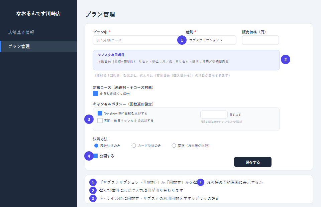The height and width of the screenshot is (207, 321).
Task: Select カード決済のみ radio button
Action: (x=134, y=146)
